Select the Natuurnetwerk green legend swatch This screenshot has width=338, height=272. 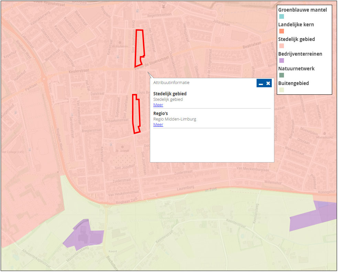(281, 75)
